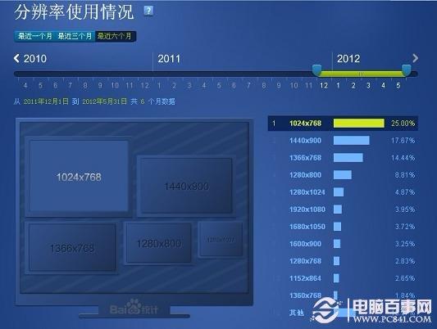The height and width of the screenshot is (329, 437).
Task: Jump to the 2012 year label
Action: pyautogui.click(x=348, y=59)
